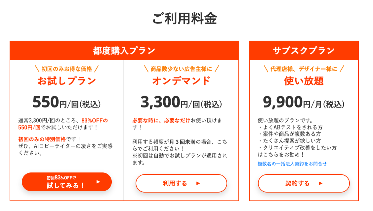The image size is (373, 211).
Task: Select the サブスクプラン header bar
Action: (304, 51)
